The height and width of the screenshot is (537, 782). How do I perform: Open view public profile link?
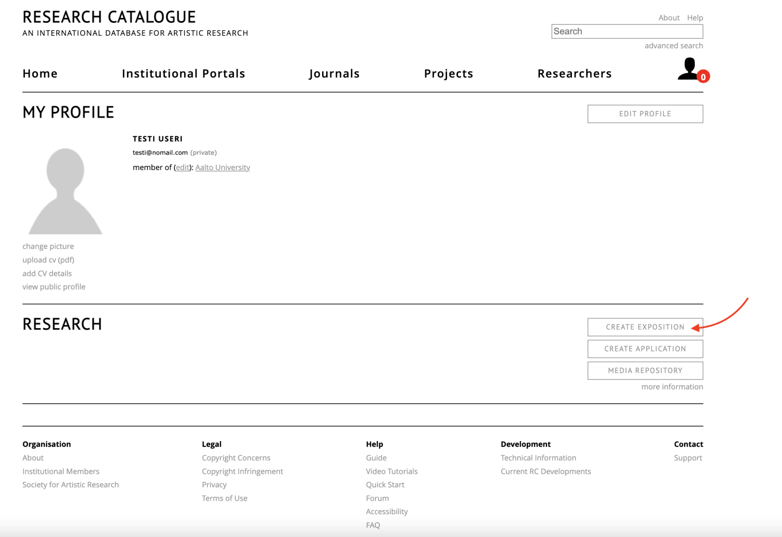coord(54,287)
